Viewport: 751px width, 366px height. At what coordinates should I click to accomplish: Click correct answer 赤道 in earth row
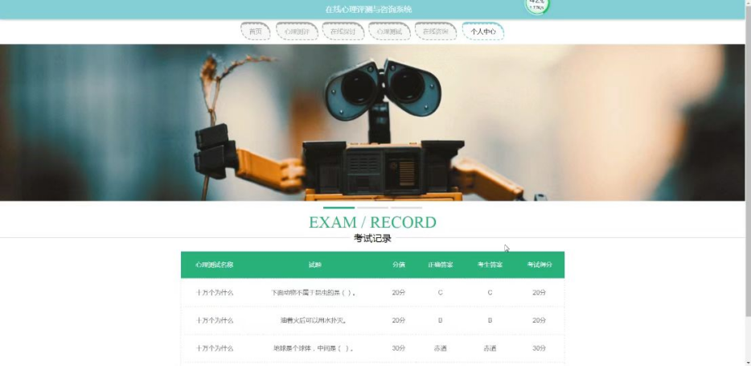441,348
